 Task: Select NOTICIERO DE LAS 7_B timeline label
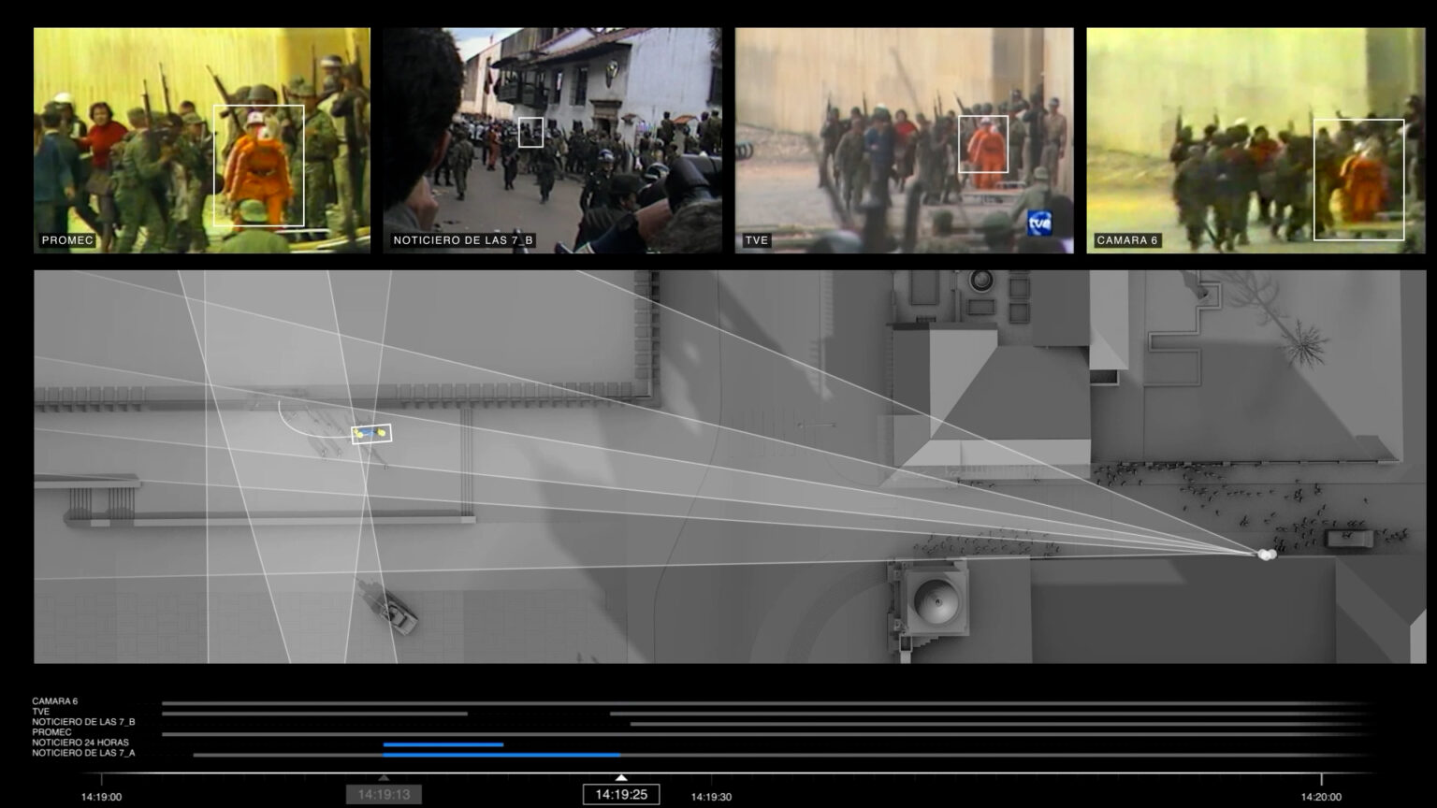click(83, 722)
